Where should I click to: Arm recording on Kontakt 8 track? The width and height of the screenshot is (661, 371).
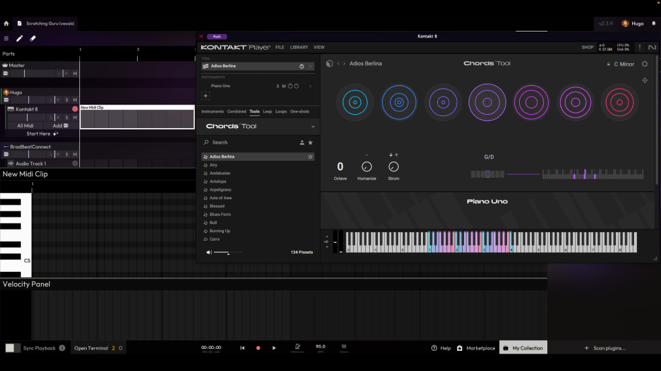click(x=75, y=109)
